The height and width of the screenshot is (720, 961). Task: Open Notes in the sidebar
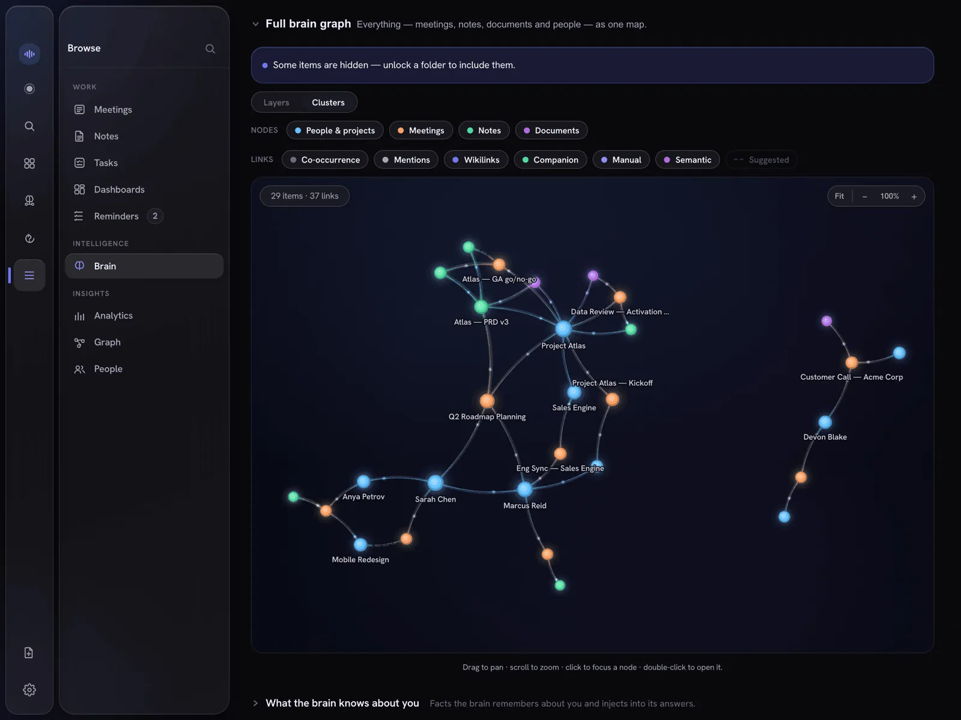pyautogui.click(x=144, y=136)
